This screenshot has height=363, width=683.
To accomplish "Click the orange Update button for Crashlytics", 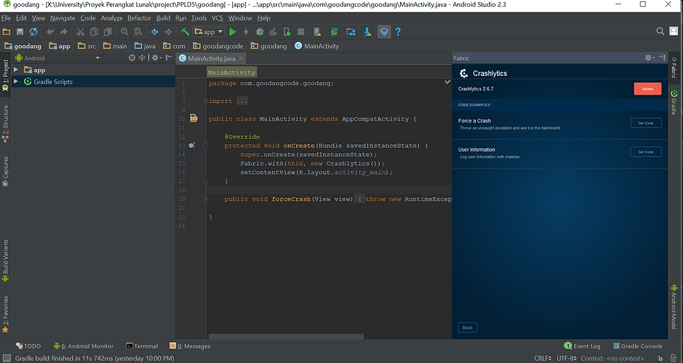I will pyautogui.click(x=647, y=88).
